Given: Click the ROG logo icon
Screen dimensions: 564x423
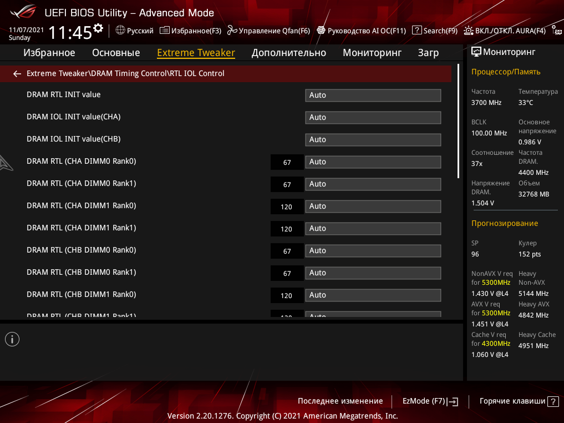Looking at the screenshot, I should [x=23, y=11].
